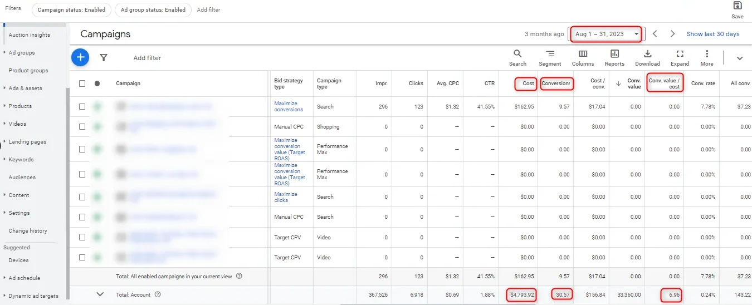Click the Campaign status: Enabled filter chip
752x305 pixels.
coord(71,10)
